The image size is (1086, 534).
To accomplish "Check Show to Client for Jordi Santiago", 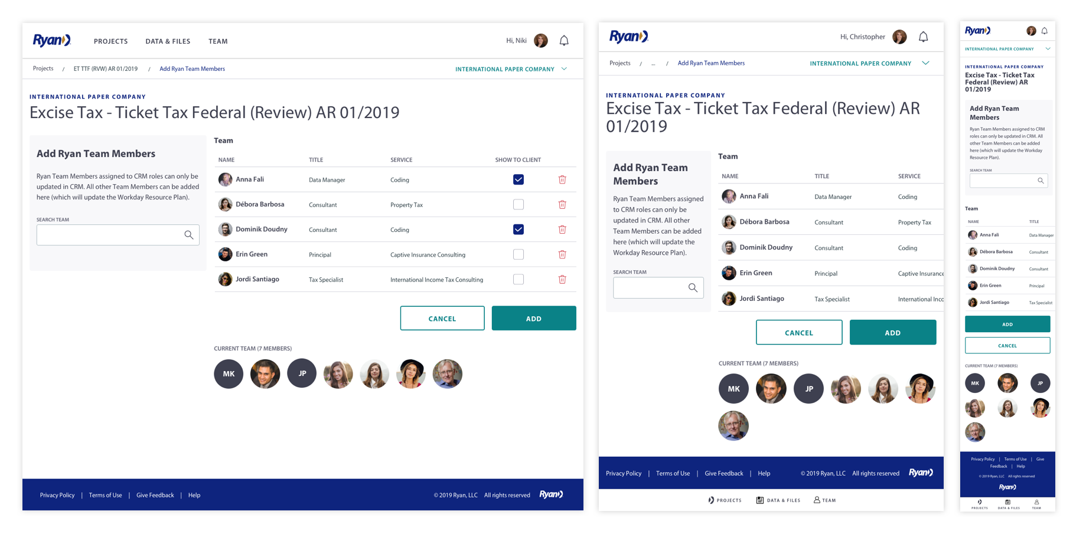I will (518, 280).
